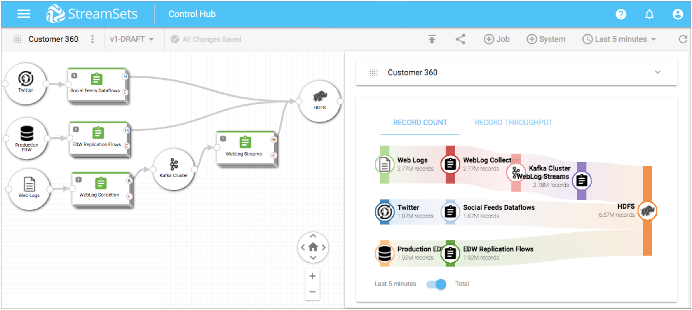Refresh the topology view
The width and height of the screenshot is (692, 310).
(x=683, y=39)
